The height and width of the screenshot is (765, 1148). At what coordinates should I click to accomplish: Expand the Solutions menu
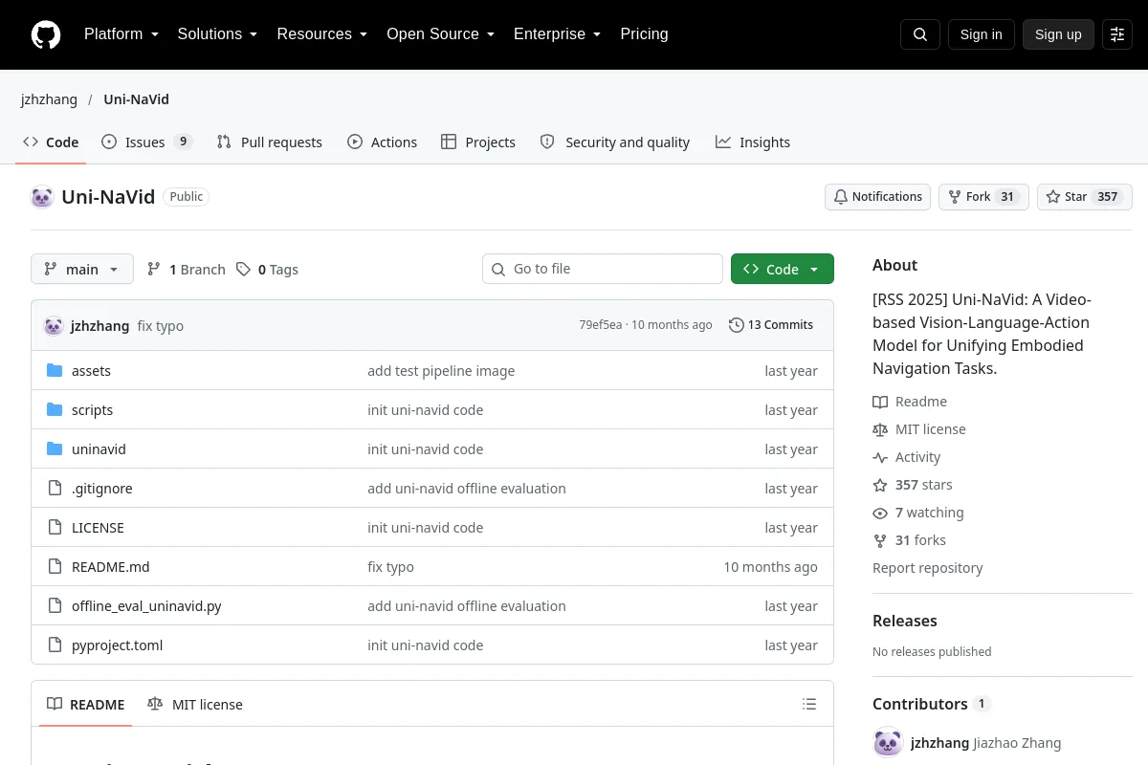(x=218, y=34)
